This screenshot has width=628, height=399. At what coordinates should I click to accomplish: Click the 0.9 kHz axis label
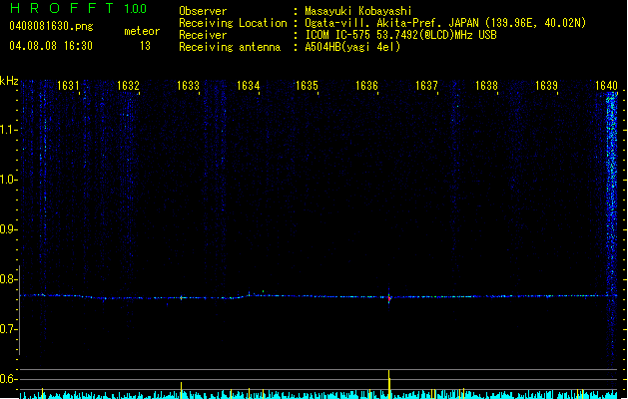pos(8,229)
